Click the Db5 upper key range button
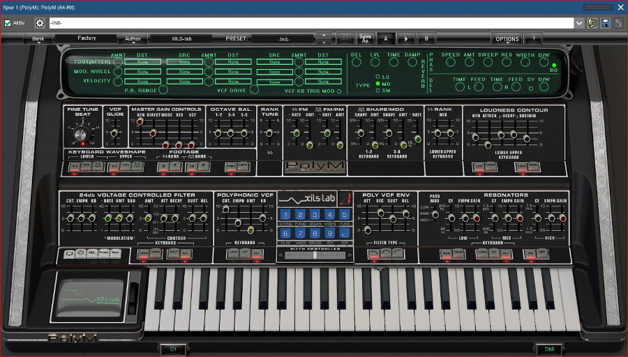Image resolution: width=628 pixels, height=357 pixels. (x=549, y=349)
